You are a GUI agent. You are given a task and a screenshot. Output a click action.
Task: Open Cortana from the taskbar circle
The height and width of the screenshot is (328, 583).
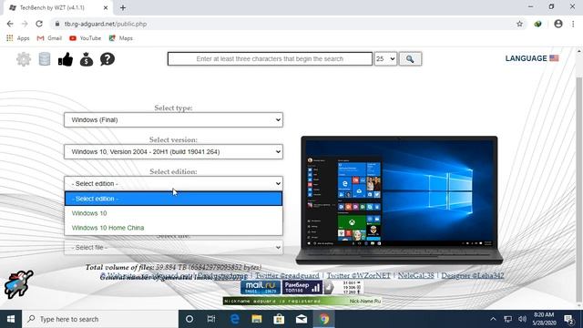[x=189, y=319]
